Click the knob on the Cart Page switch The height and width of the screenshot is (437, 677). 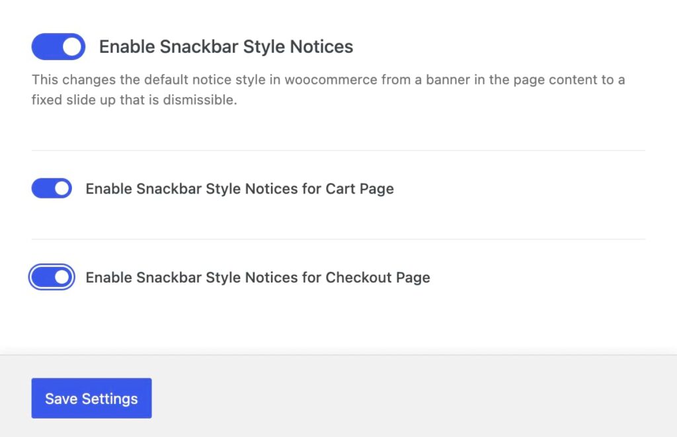click(x=61, y=188)
